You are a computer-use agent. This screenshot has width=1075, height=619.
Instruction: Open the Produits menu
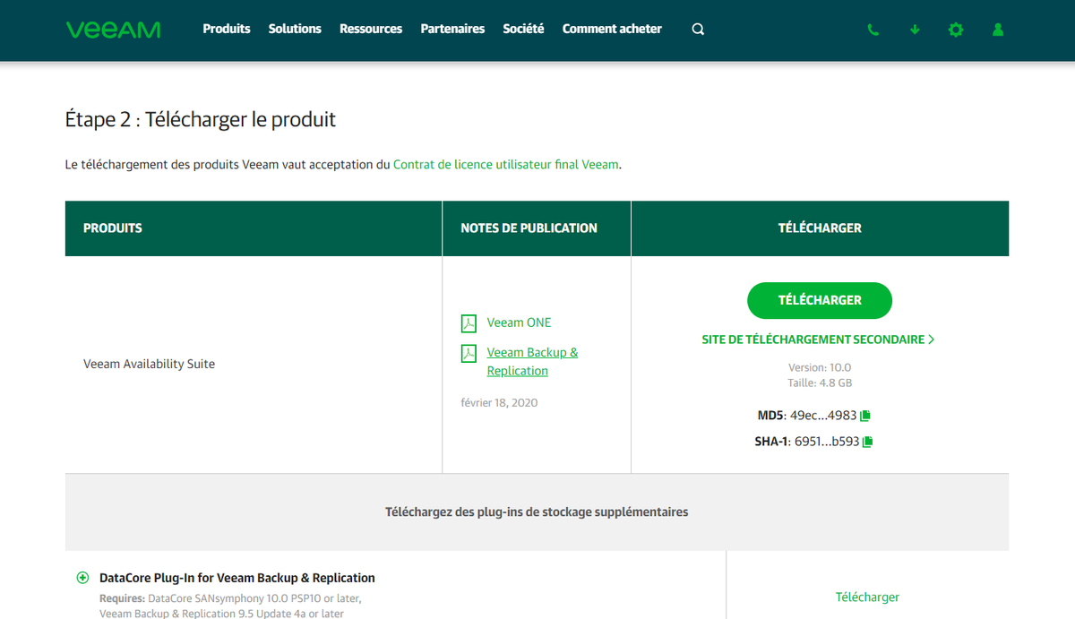coord(227,29)
